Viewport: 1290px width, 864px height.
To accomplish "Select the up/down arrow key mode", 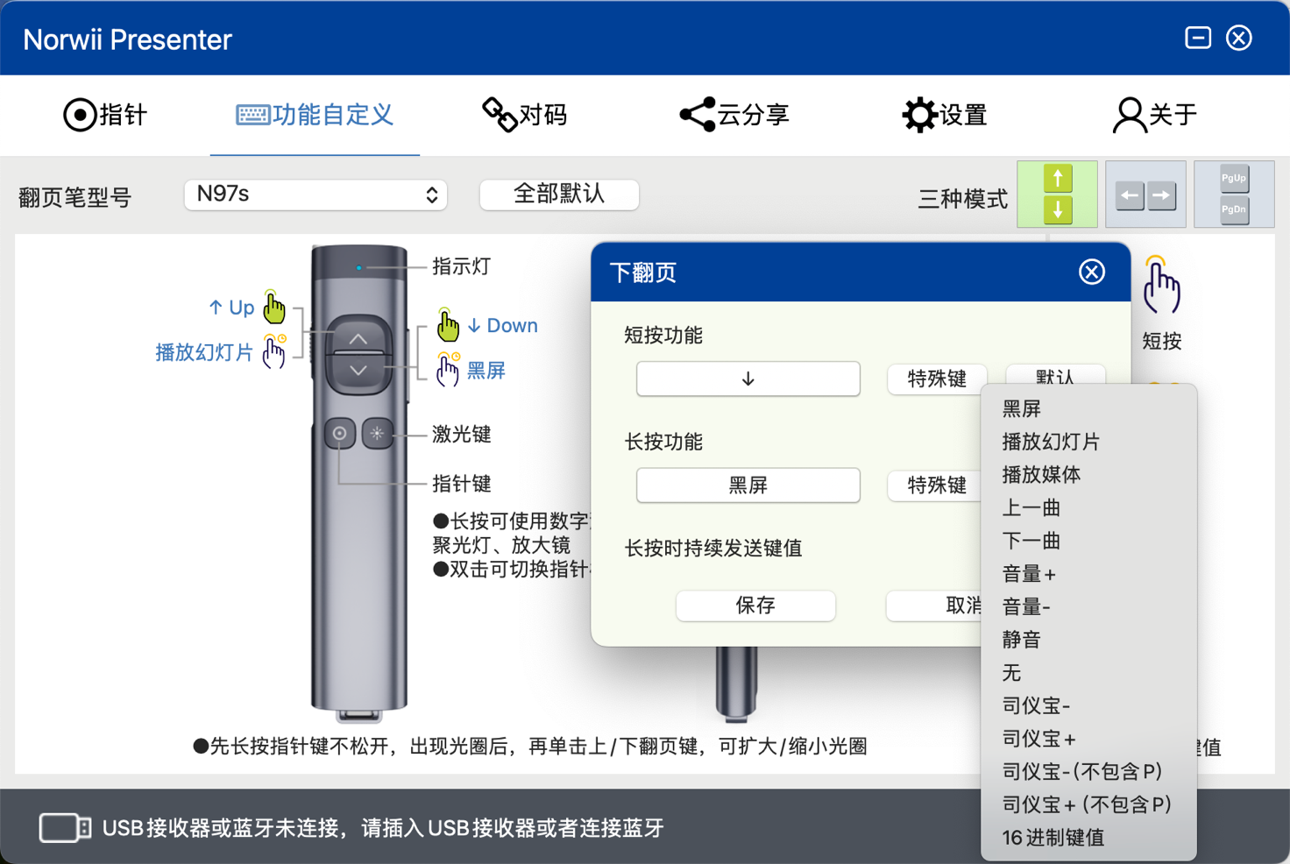I will 1057,195.
